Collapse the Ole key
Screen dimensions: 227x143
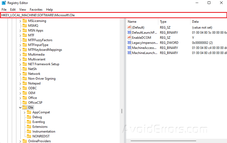(x=20, y=107)
